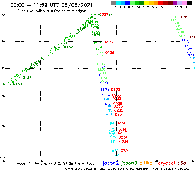Select the orange legend swatch
Screen dimensions: 195x171
[156, 3]
